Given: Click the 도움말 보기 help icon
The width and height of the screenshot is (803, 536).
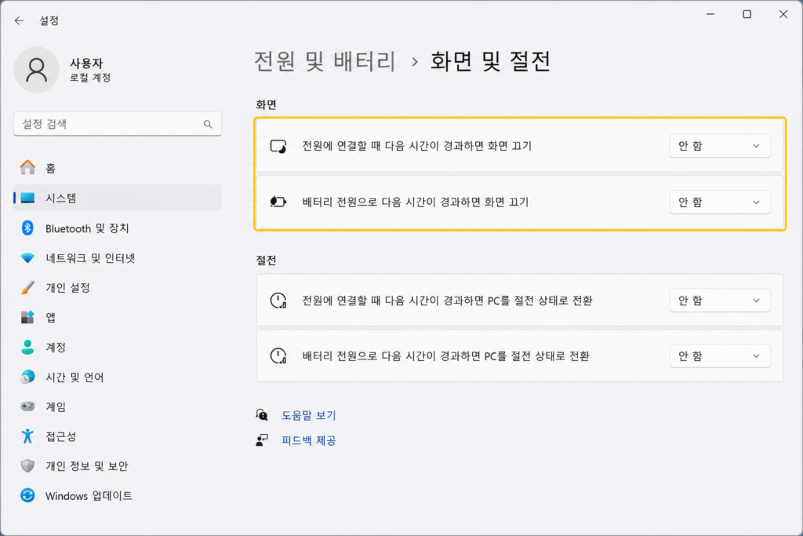Looking at the screenshot, I should coord(262,414).
